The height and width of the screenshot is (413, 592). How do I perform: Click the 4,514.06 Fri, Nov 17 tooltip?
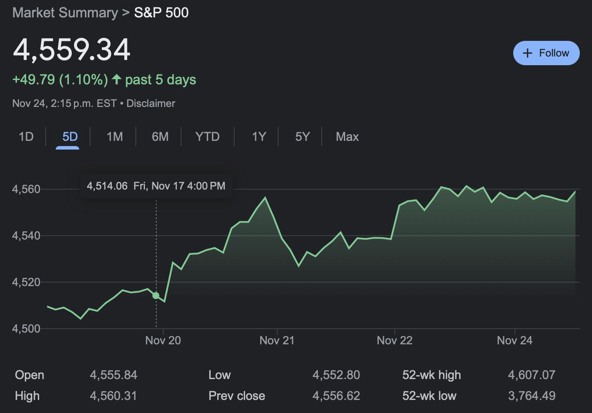(x=156, y=186)
